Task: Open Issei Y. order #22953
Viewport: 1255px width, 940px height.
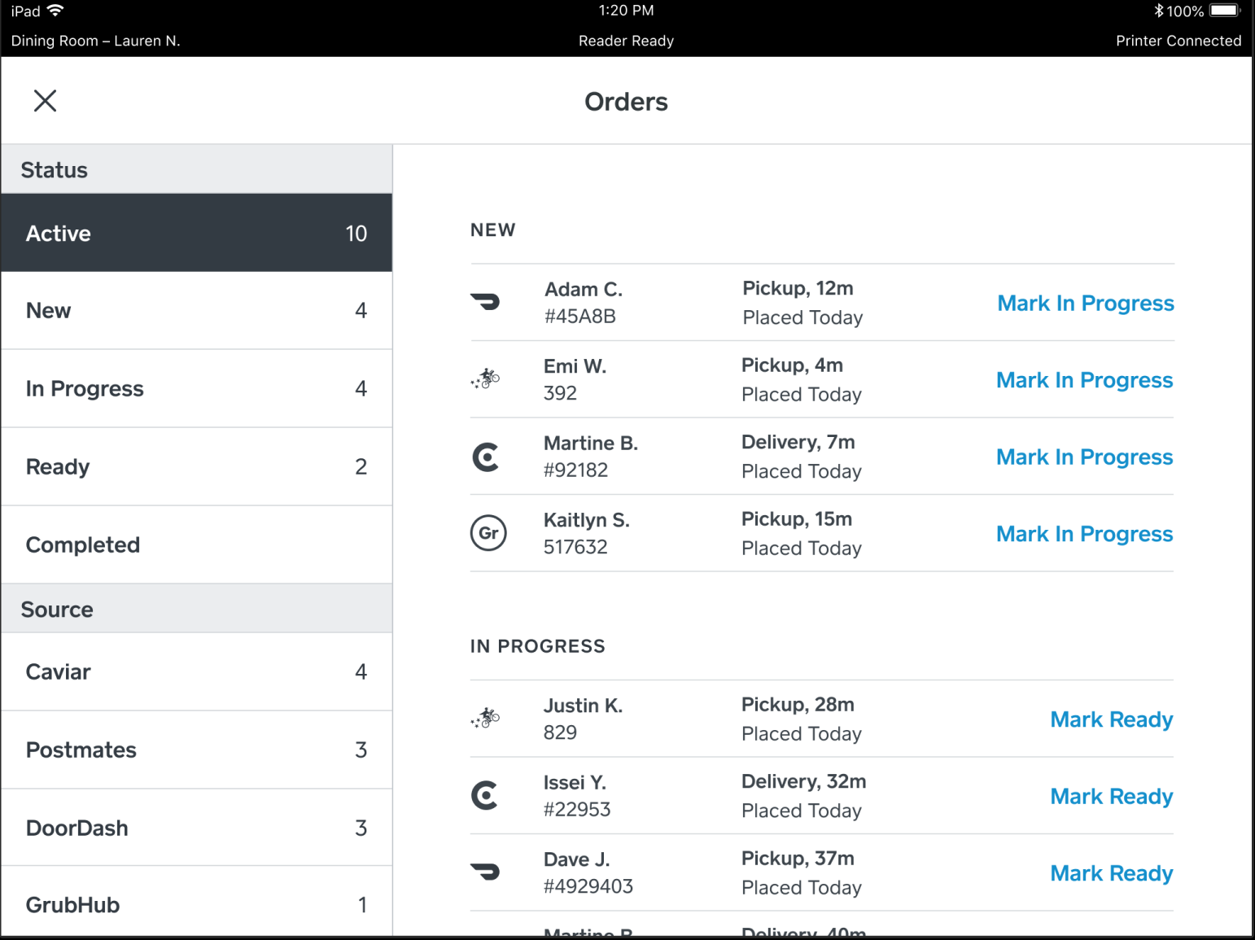Action: [x=822, y=796]
